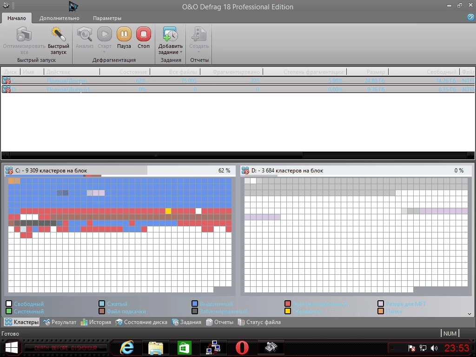Image resolution: width=476 pixels, height=357 pixels.
Task: Click the Создать report icon
Action: 199,34
